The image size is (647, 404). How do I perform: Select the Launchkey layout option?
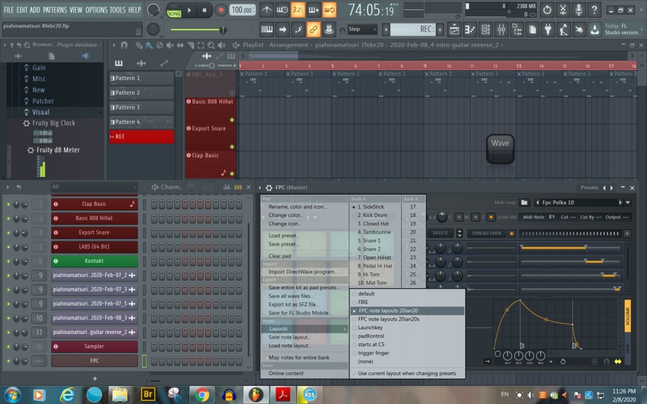click(370, 328)
